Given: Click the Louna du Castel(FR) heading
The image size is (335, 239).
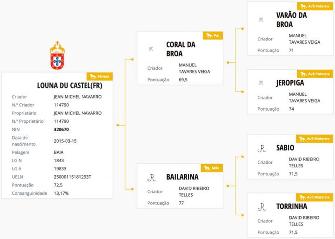Looking at the screenshot, I should 69,86.
